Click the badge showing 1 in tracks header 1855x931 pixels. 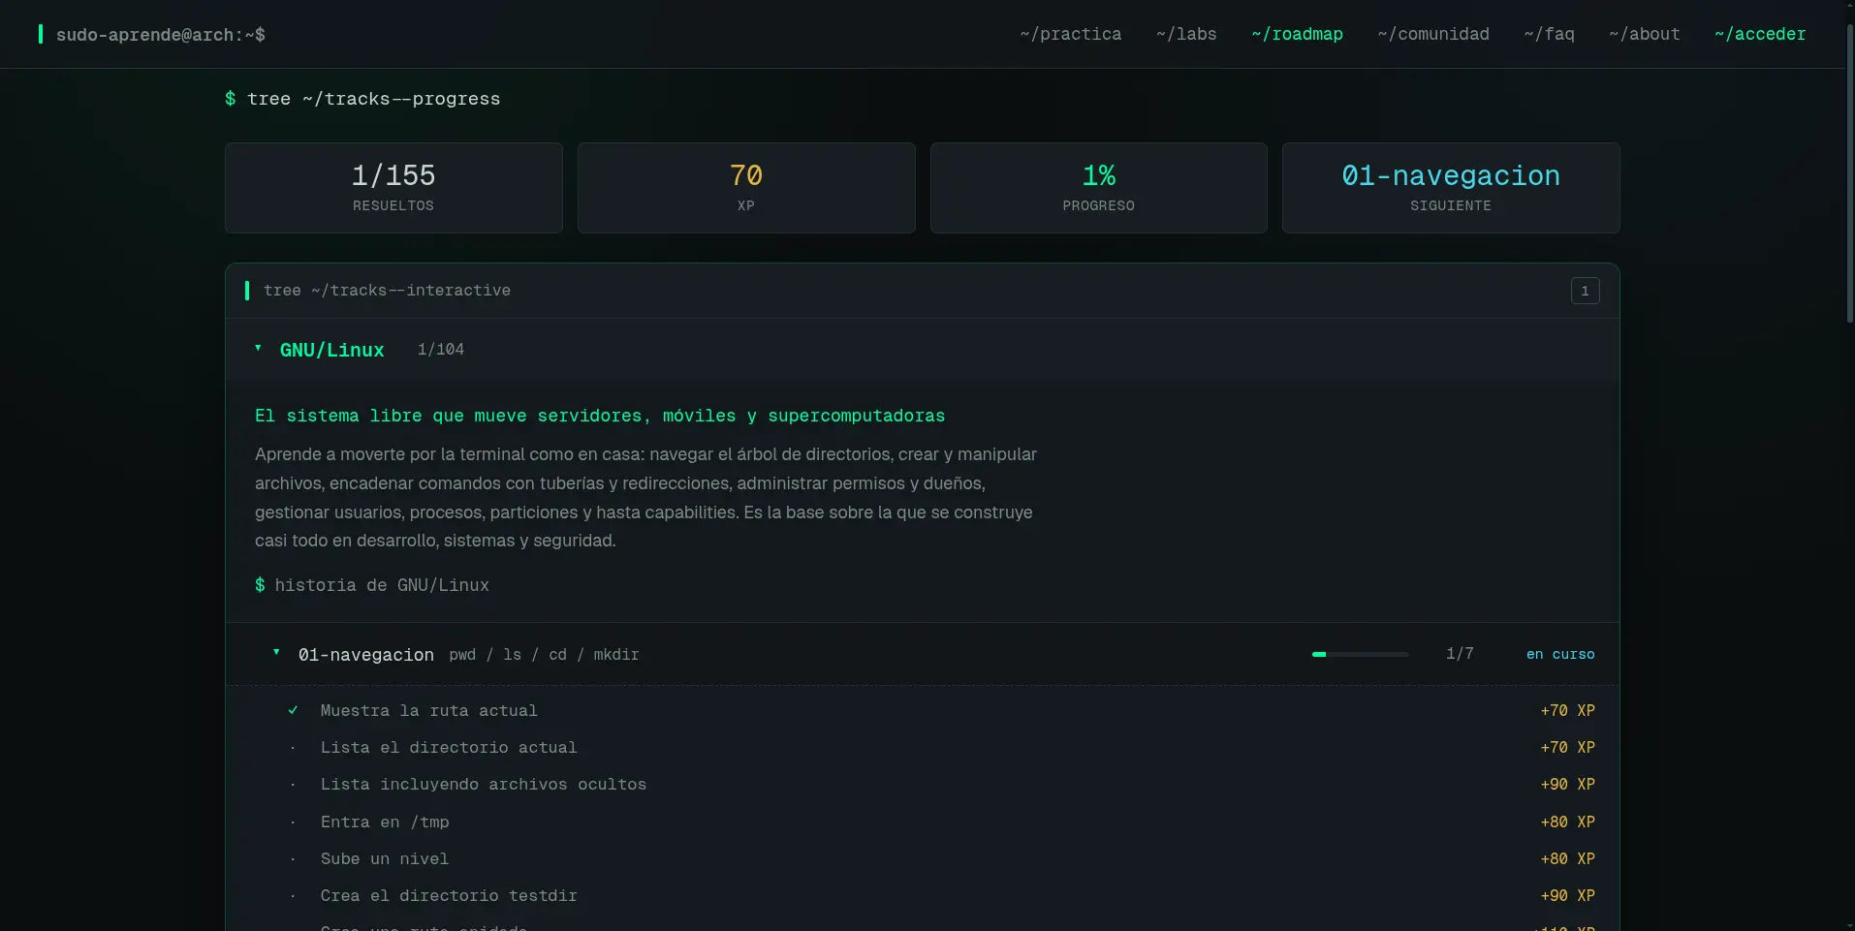click(1586, 291)
